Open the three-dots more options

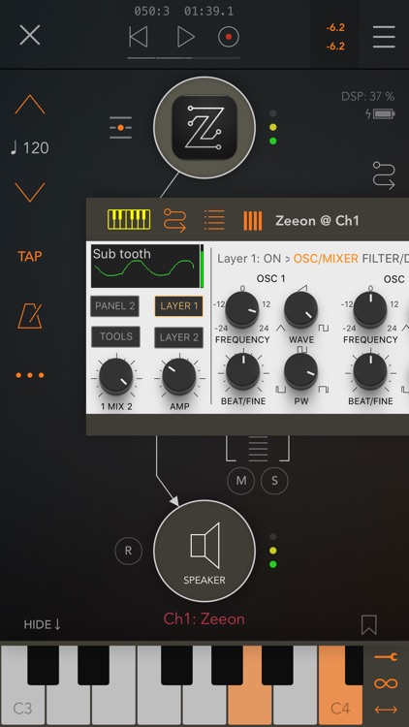(x=30, y=375)
